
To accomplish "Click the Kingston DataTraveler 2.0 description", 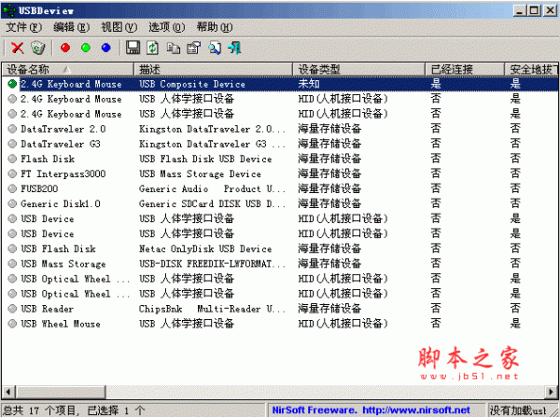I will point(212,129).
